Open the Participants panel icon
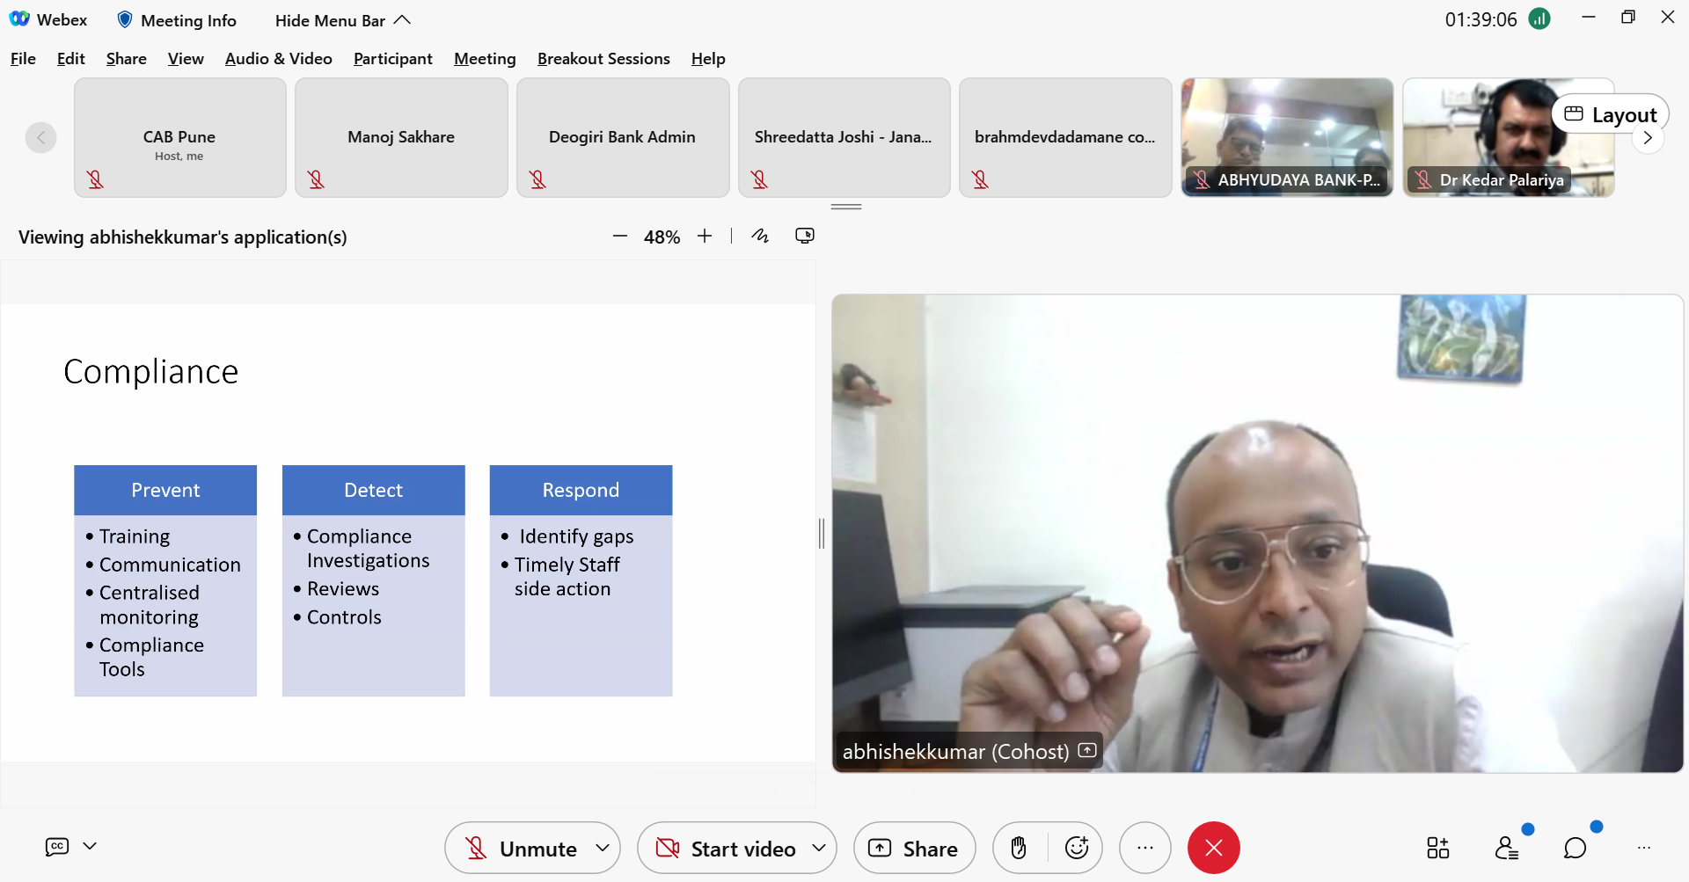Image resolution: width=1689 pixels, height=882 pixels. [x=1507, y=848]
